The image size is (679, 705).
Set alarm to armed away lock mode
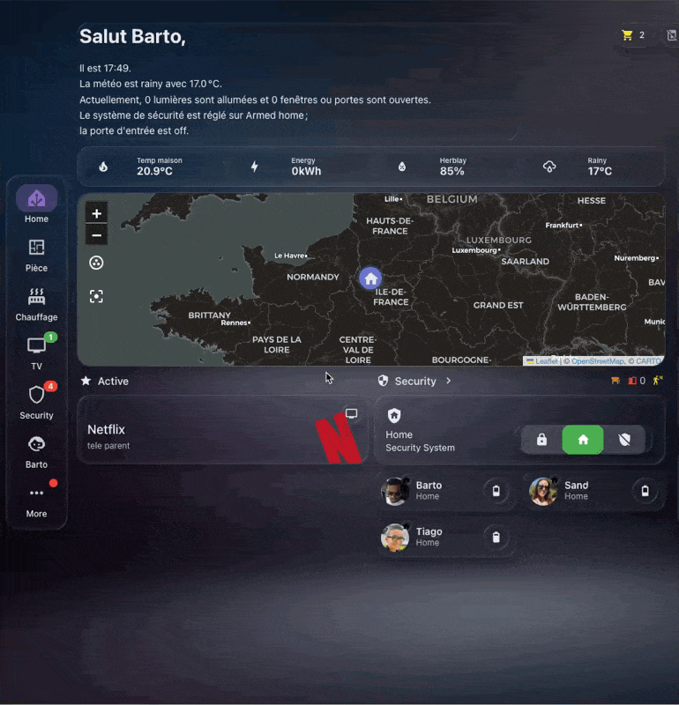(x=541, y=439)
